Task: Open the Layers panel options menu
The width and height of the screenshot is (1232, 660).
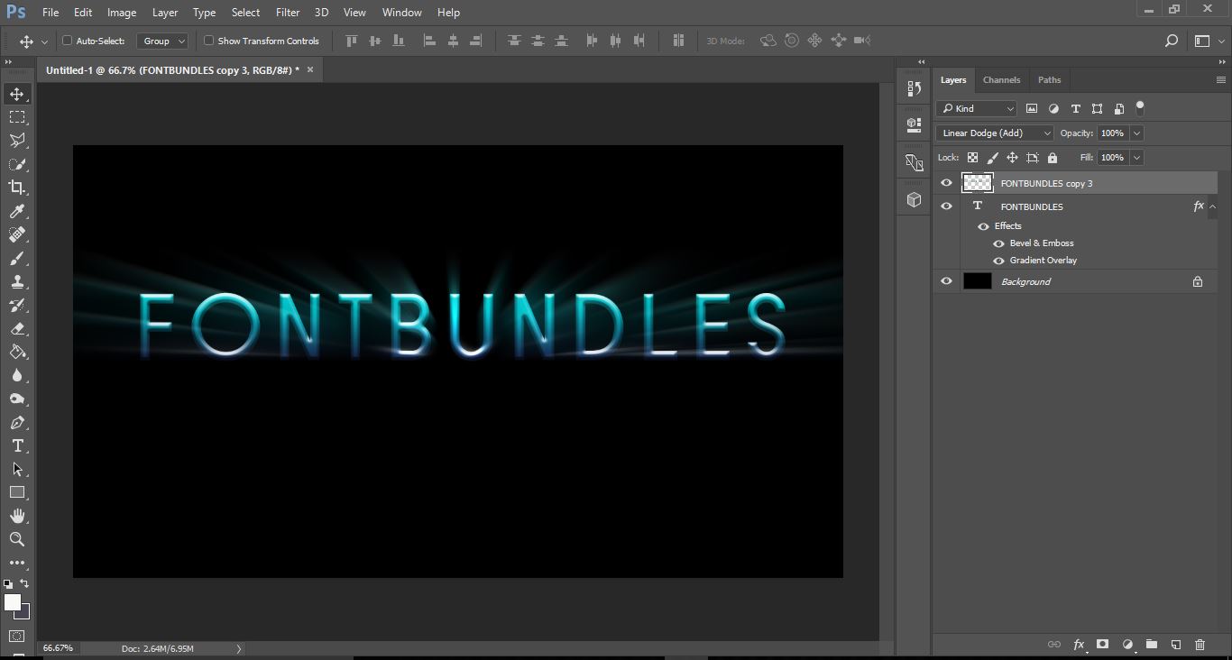Action: [1221, 79]
